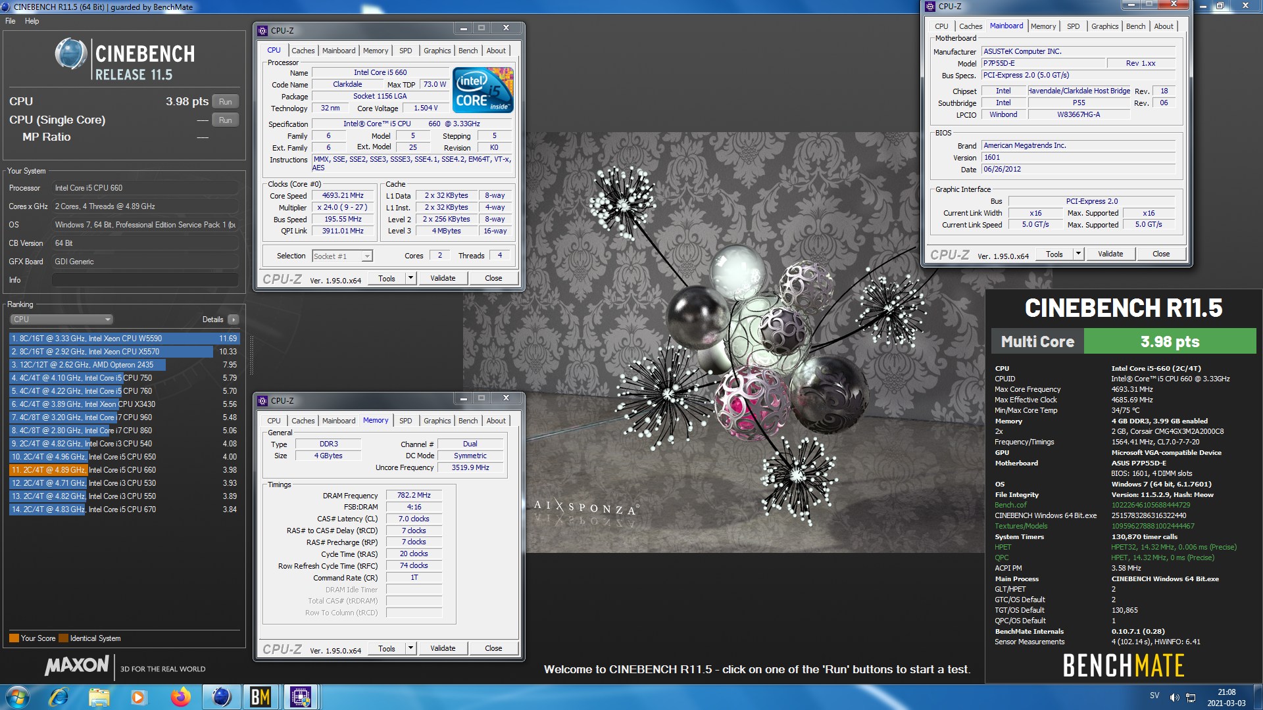Viewport: 1263px width, 710px height.
Task: Click the BenchMate logo at bottom right
Action: coord(1124,665)
